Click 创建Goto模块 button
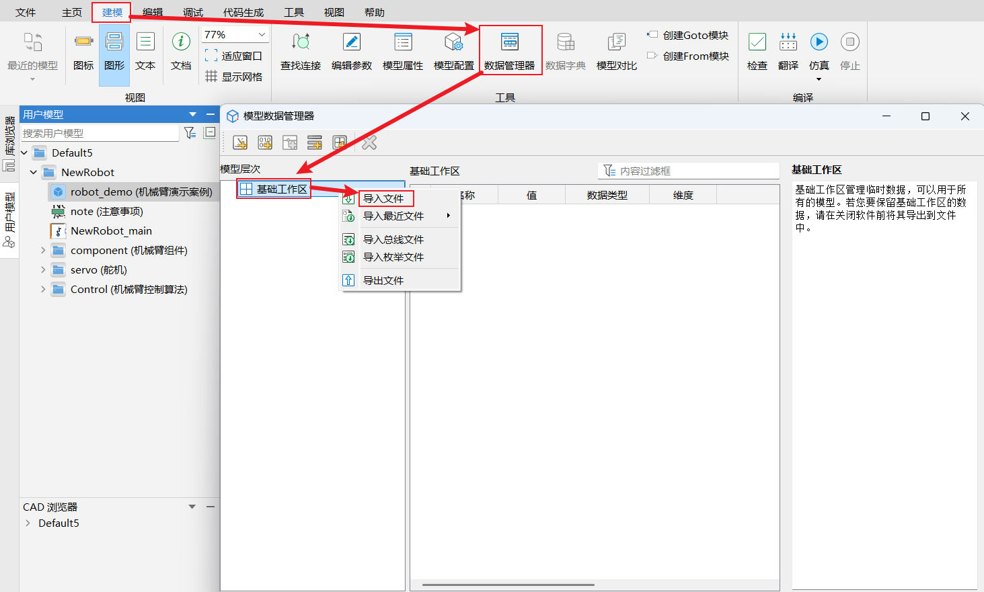Viewport: 984px width, 592px height. [x=688, y=35]
